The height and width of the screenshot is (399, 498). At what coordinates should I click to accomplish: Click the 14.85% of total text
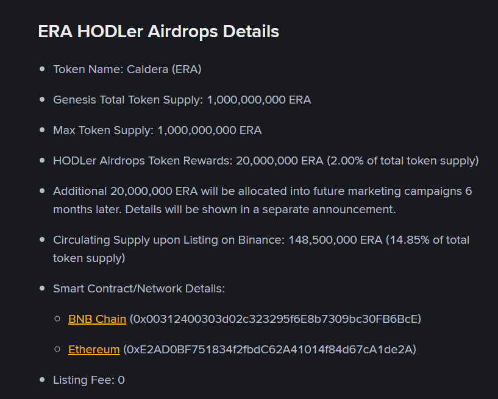point(429,240)
